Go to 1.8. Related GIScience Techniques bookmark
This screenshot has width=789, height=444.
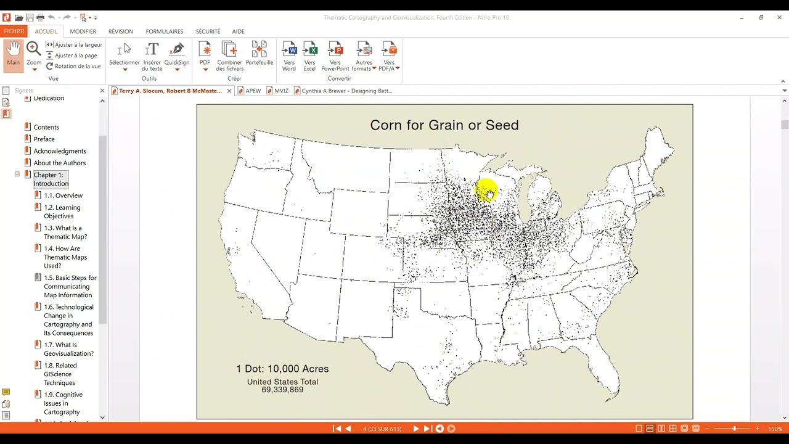tap(60, 374)
